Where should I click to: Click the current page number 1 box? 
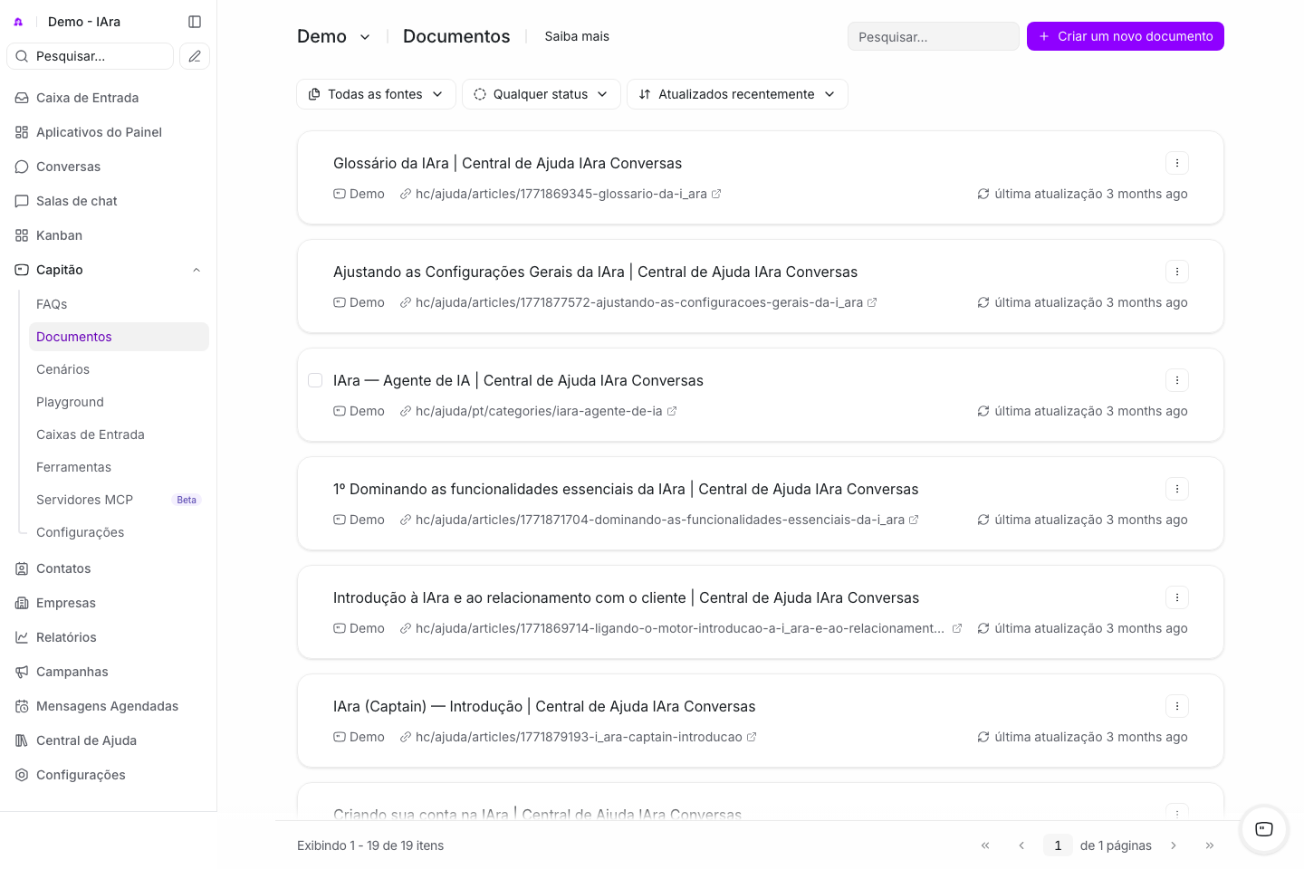1058,845
